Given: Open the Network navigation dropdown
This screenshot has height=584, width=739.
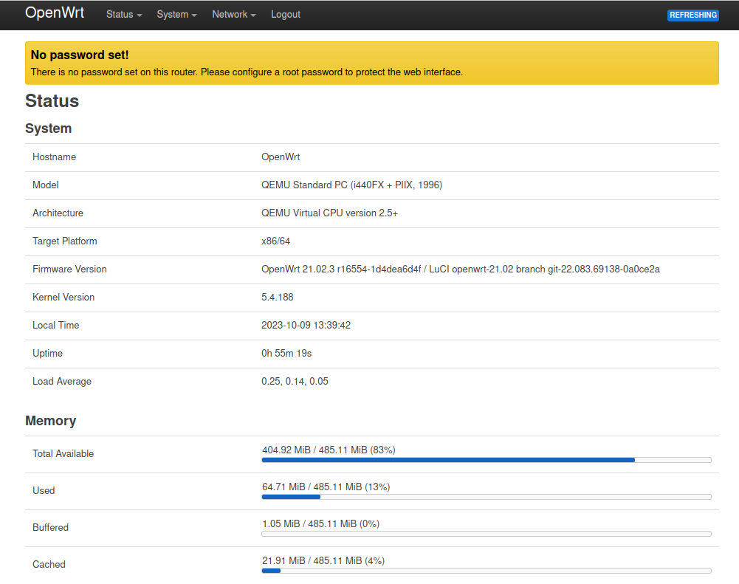Looking at the screenshot, I should click(x=233, y=14).
